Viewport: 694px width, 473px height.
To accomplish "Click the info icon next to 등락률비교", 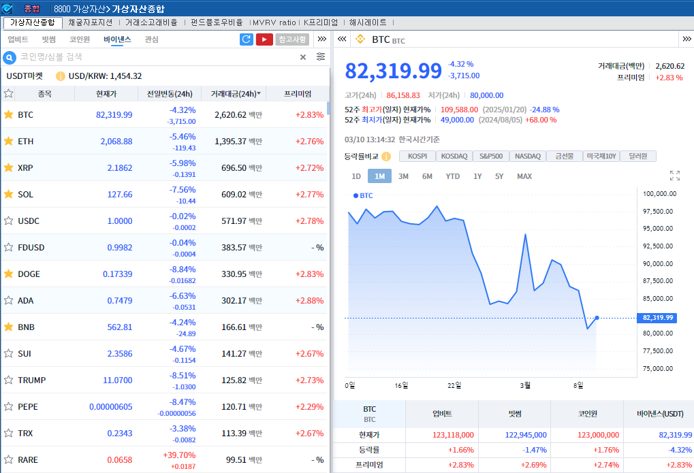I will coord(386,157).
